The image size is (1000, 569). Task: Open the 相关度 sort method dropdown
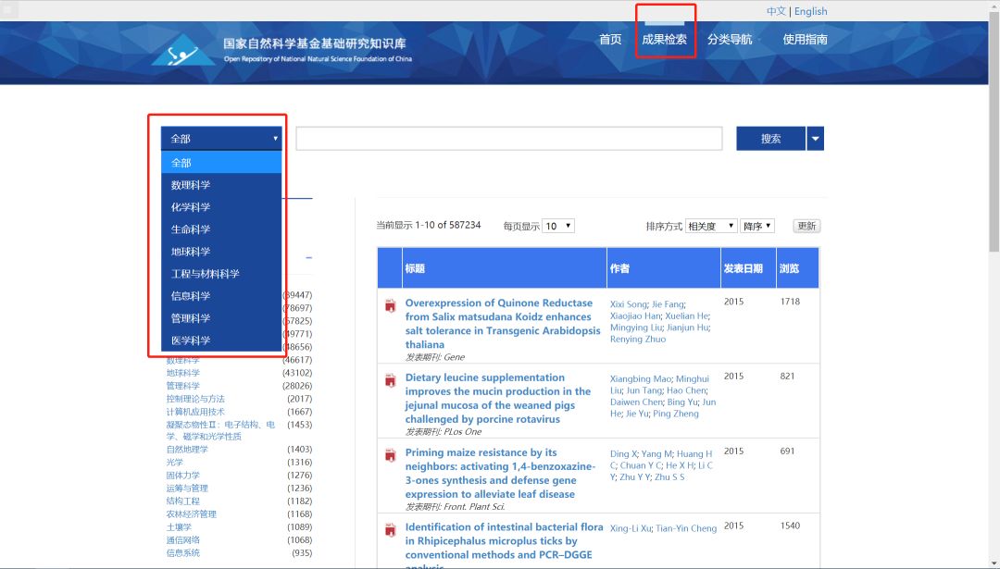point(710,225)
